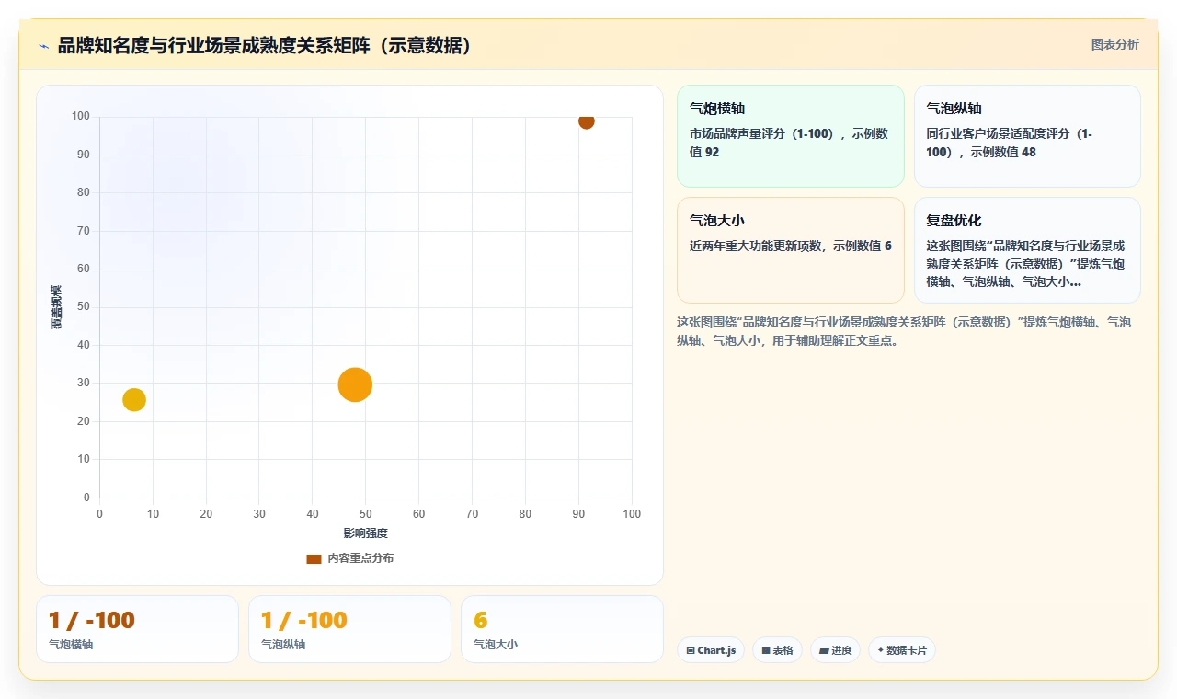
Task: Toggle the 内容重点分布 legend item
Action: (x=350, y=558)
